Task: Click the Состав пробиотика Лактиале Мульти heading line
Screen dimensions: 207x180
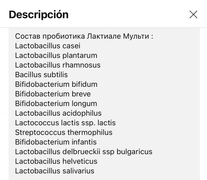Action: [x=84, y=37]
